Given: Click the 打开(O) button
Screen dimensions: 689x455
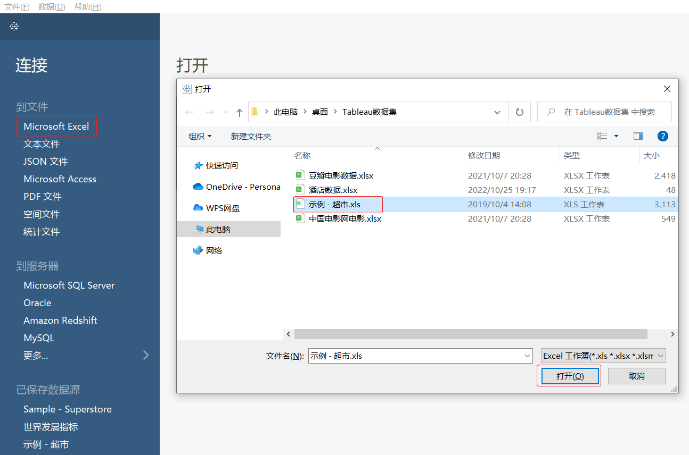Looking at the screenshot, I should 570,376.
